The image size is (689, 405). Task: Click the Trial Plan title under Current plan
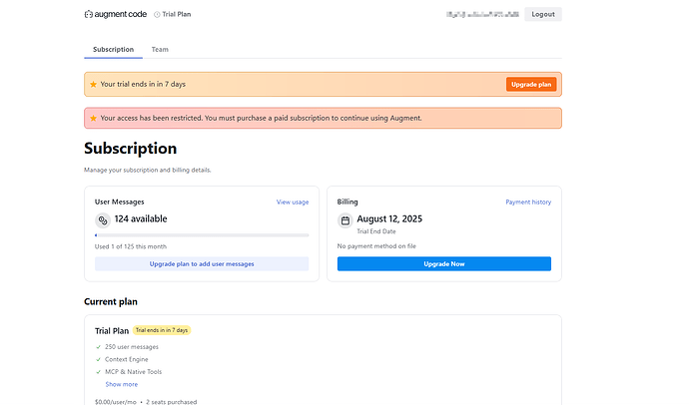(x=112, y=331)
